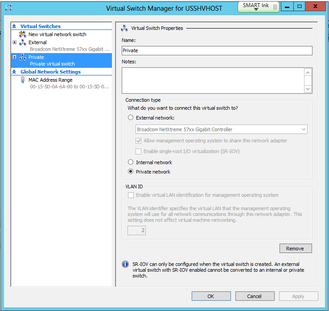Screen dimensions: 329x311
Task: Select the Private network radio button
Action: tap(131, 172)
